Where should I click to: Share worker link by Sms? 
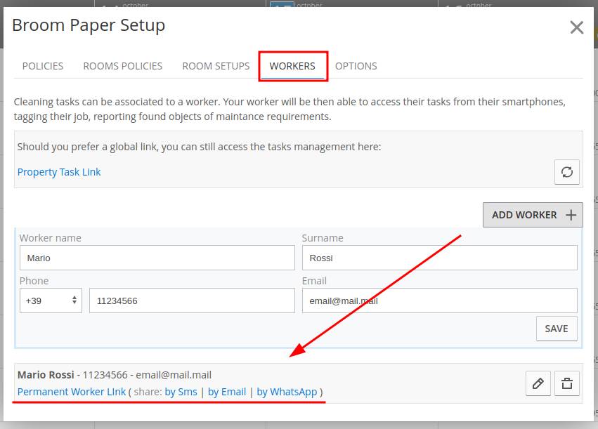(x=181, y=392)
